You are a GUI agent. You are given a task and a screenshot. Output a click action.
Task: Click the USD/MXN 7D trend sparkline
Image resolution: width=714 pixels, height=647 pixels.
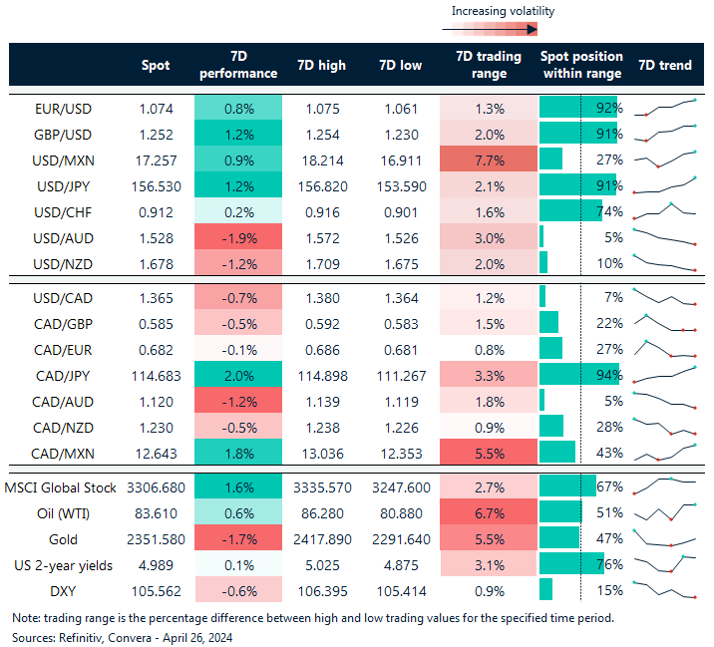click(664, 160)
